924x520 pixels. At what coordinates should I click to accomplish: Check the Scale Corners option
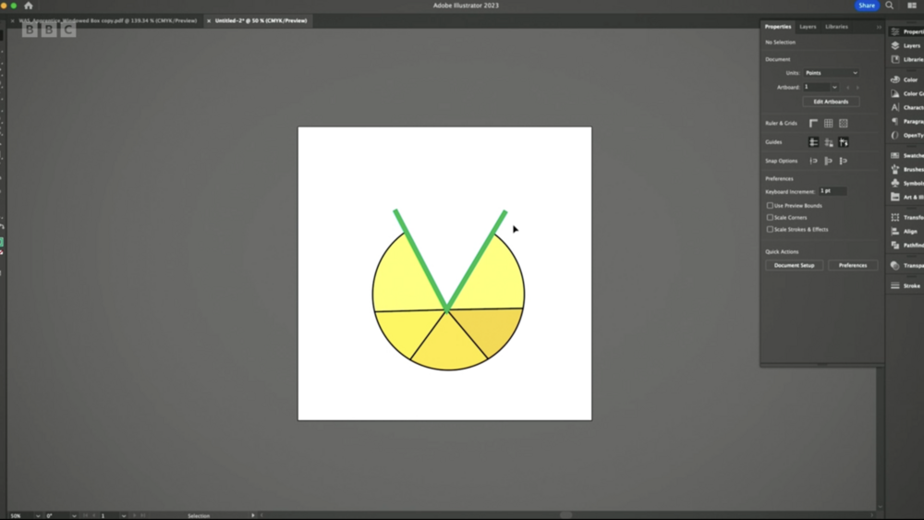click(770, 218)
